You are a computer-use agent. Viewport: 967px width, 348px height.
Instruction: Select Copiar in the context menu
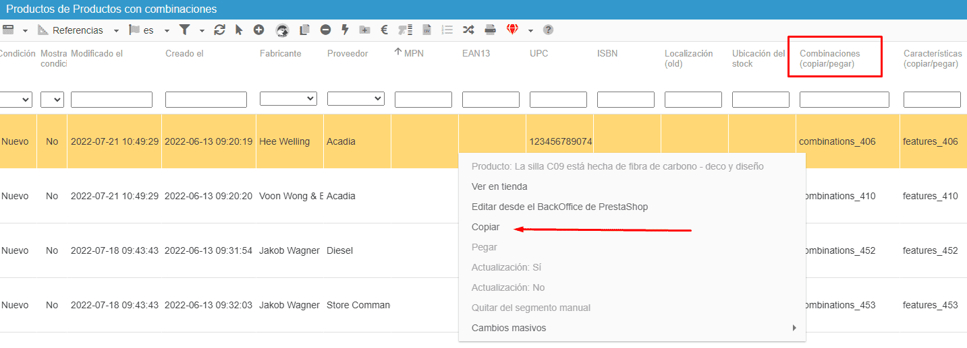(486, 227)
